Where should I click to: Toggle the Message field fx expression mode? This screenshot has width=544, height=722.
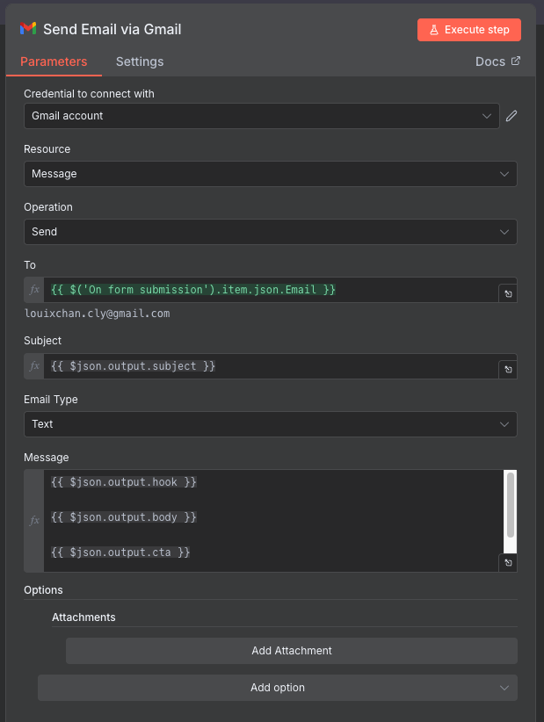coord(33,520)
